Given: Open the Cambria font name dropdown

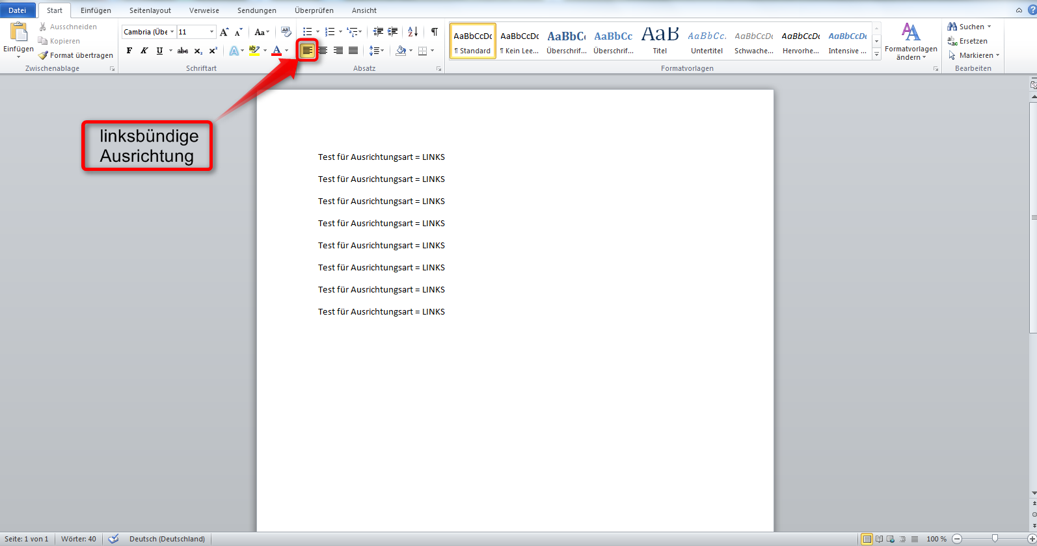Looking at the screenshot, I should click(x=172, y=32).
